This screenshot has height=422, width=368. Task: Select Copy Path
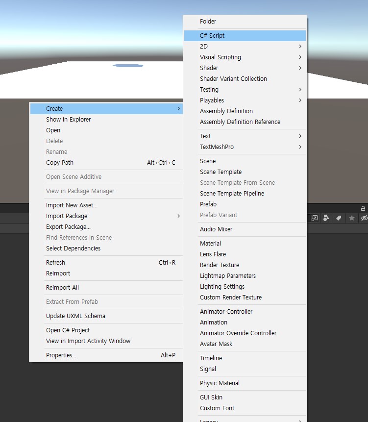pyautogui.click(x=106, y=163)
